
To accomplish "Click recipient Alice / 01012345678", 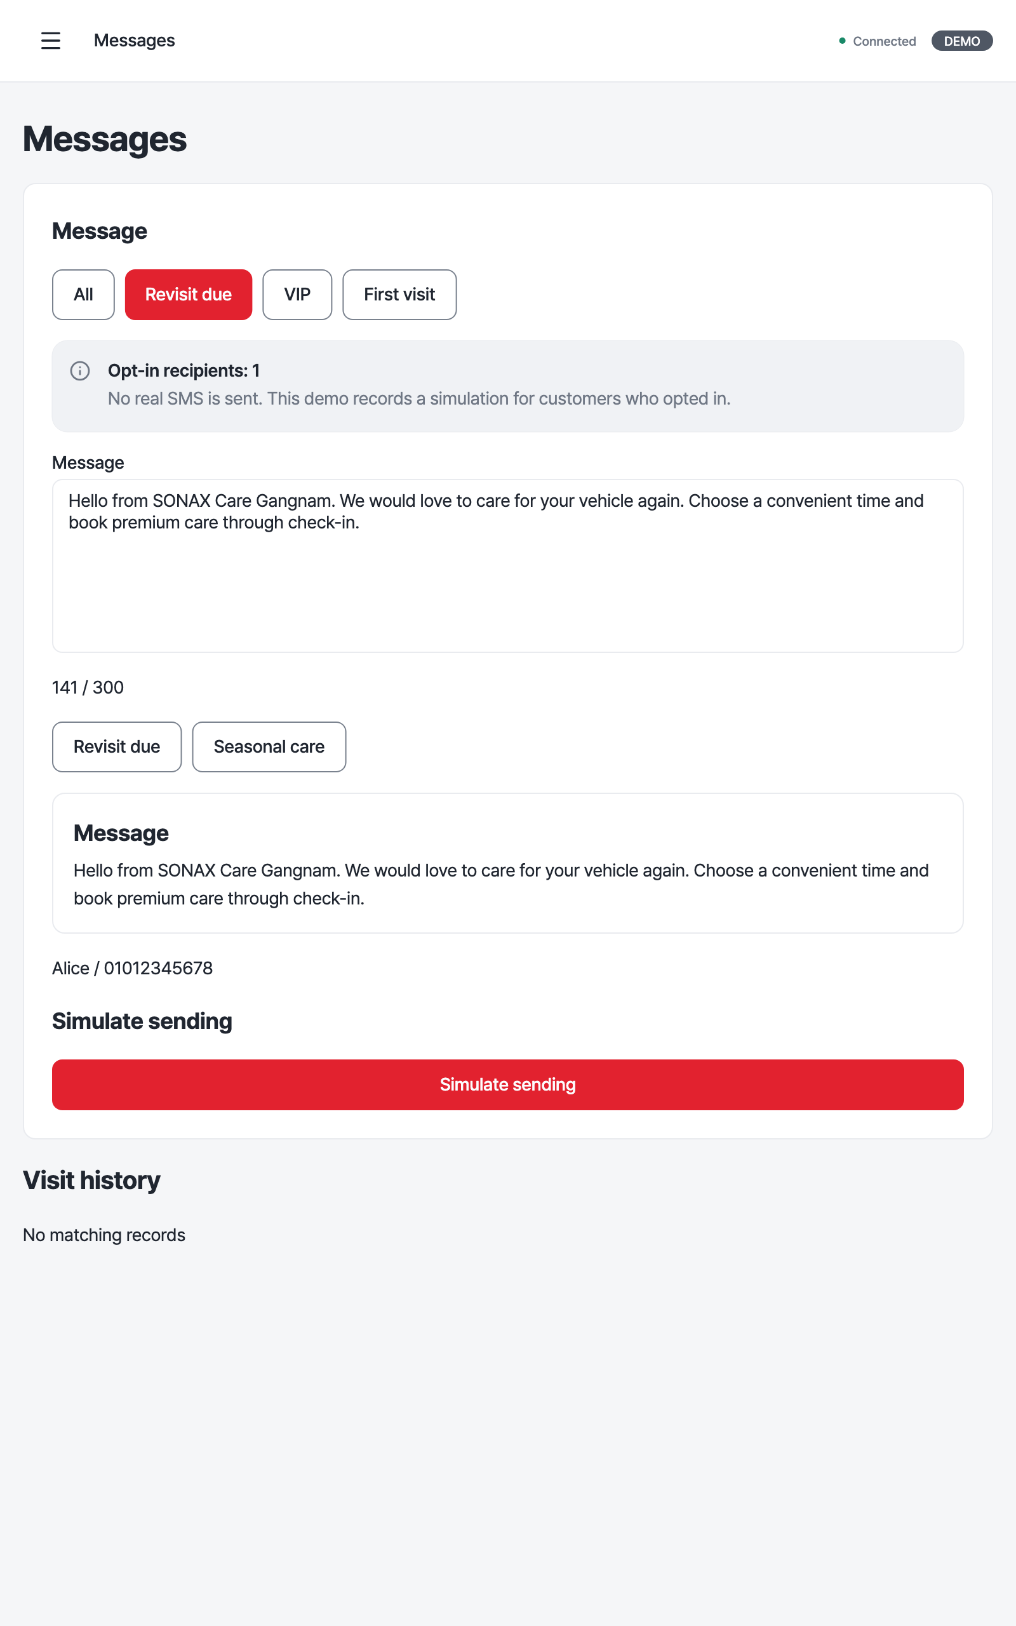I will 132,968.
